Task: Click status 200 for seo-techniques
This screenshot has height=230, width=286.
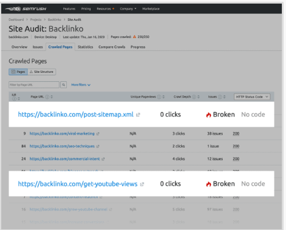Action: point(236,146)
